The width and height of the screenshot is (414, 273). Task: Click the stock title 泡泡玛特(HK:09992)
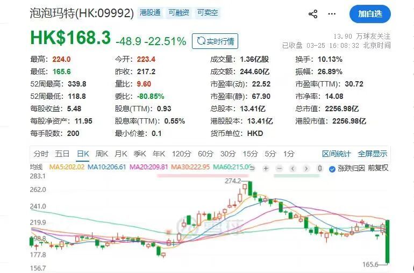click(x=82, y=13)
